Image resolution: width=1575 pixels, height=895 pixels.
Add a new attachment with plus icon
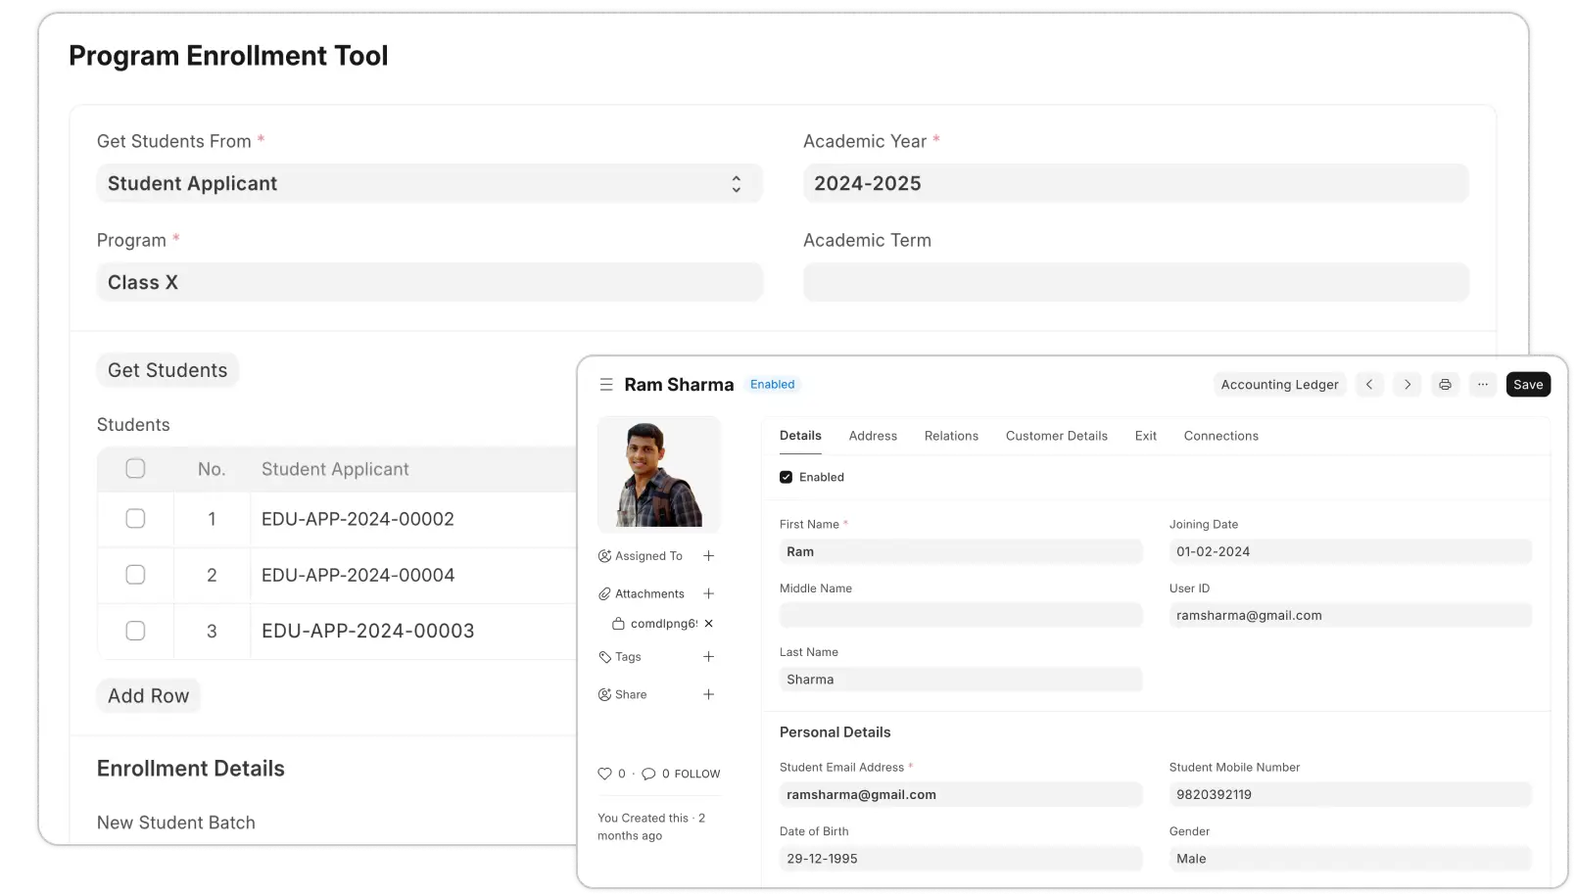pyautogui.click(x=708, y=593)
